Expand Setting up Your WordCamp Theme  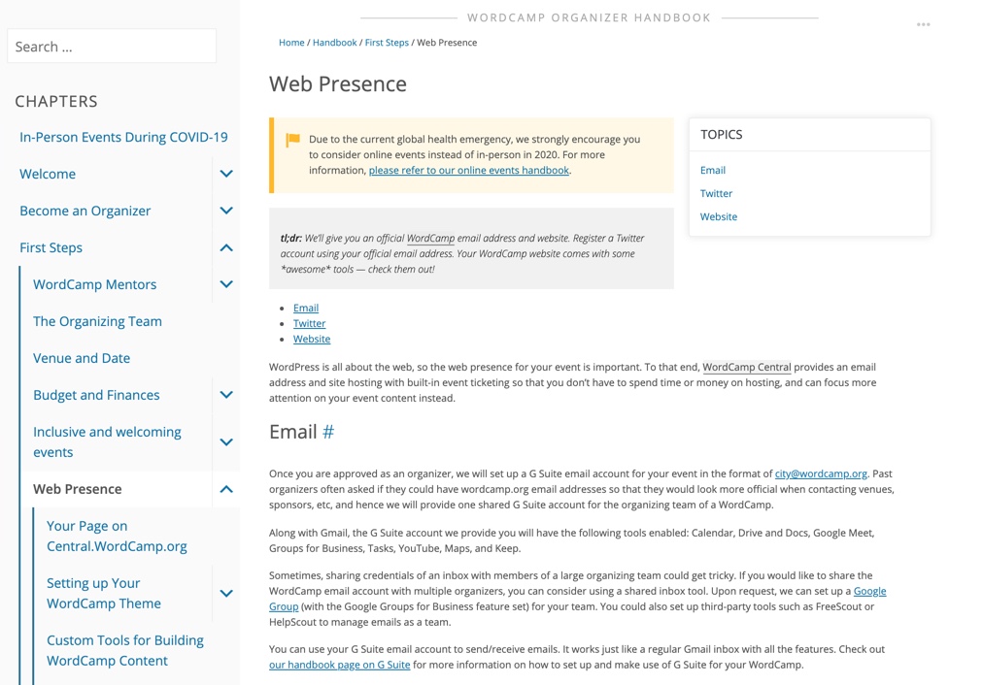(x=226, y=593)
